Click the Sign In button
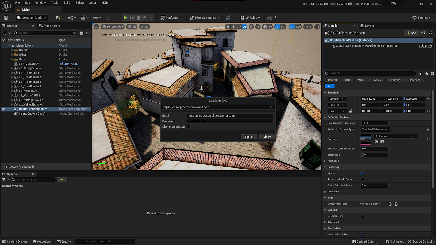The image size is (436, 245). pos(249,137)
